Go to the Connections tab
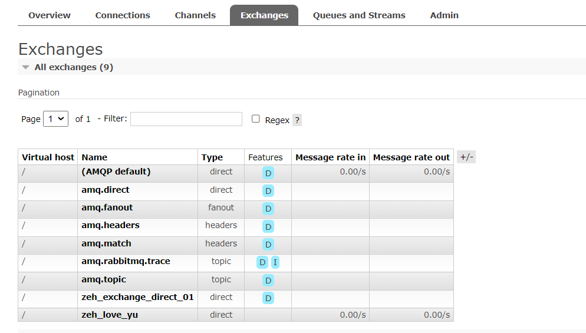Viewport: 586px width, 333px height. (x=123, y=15)
